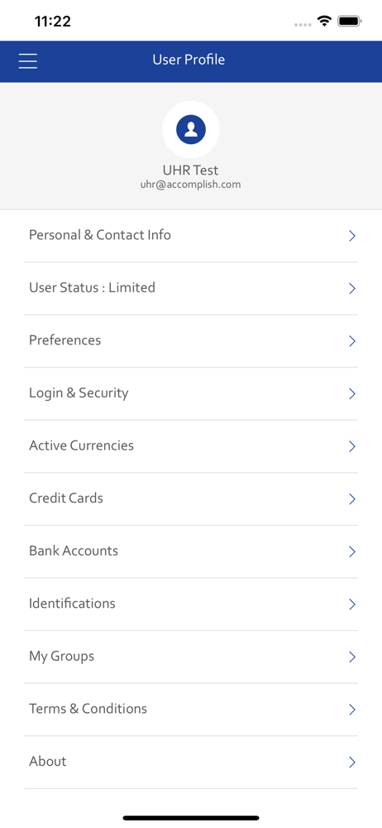Screen dimensions: 382x828
Task: Tap the uhr@accomplish.com email text
Action: tap(190, 185)
